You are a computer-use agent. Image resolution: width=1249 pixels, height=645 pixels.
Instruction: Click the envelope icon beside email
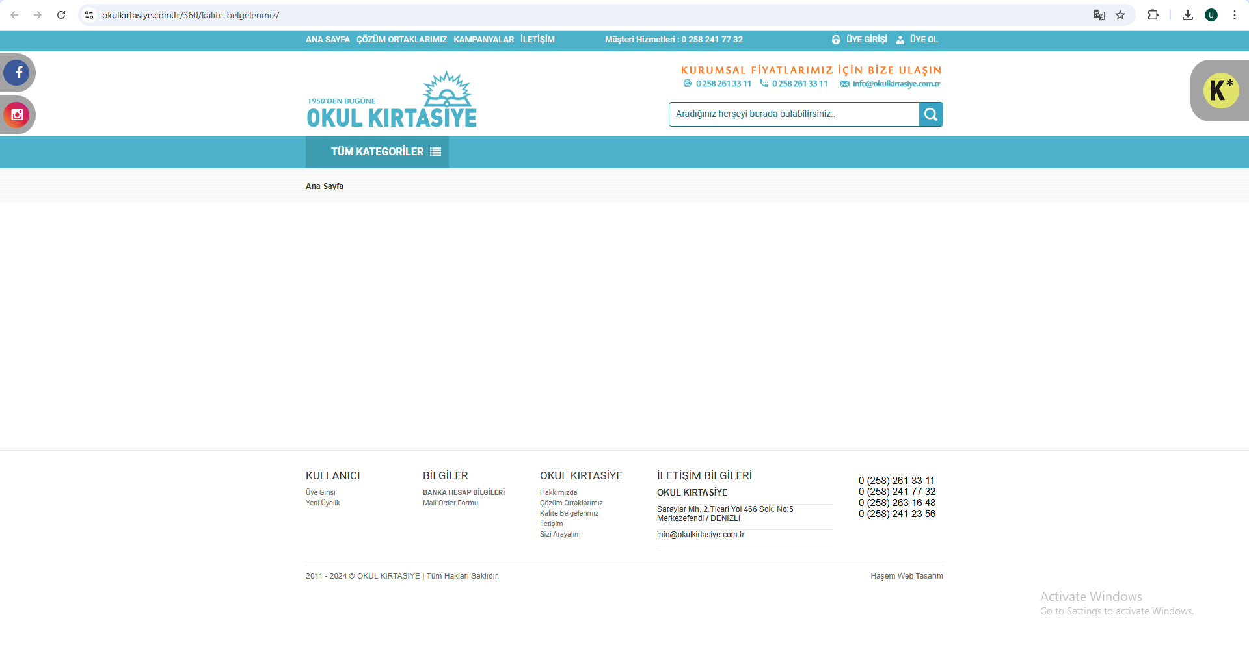[x=844, y=84]
